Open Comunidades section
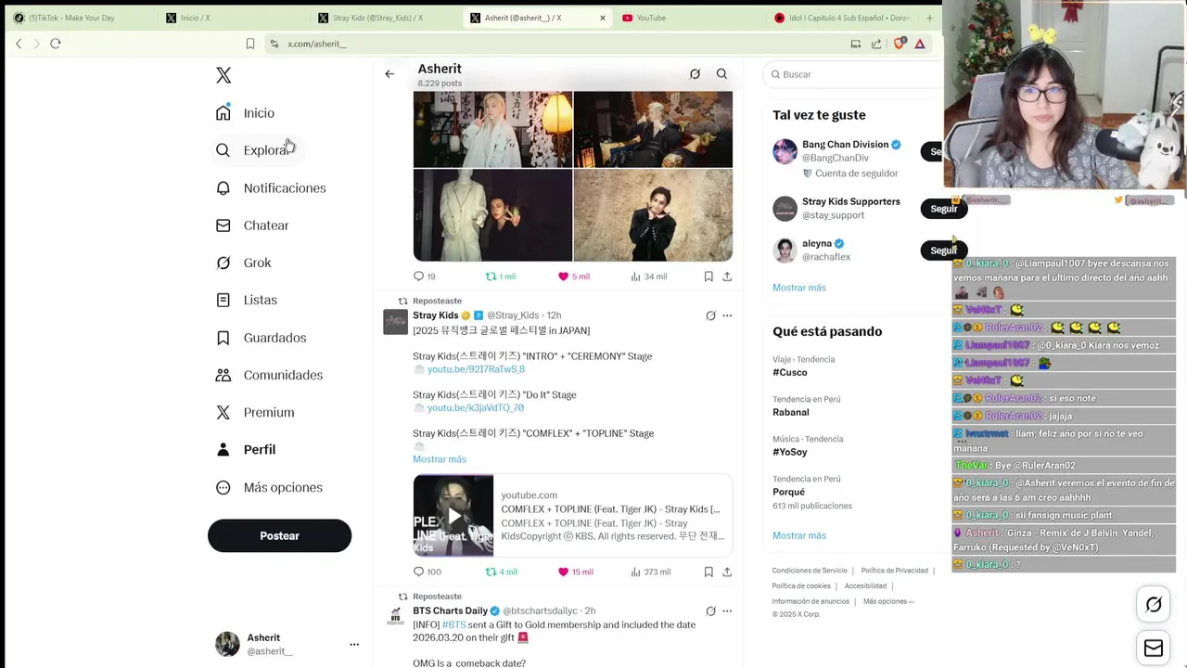 [269, 375]
